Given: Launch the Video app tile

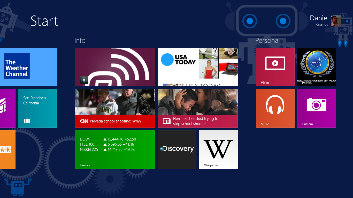Looking at the screenshot, I should (275, 67).
